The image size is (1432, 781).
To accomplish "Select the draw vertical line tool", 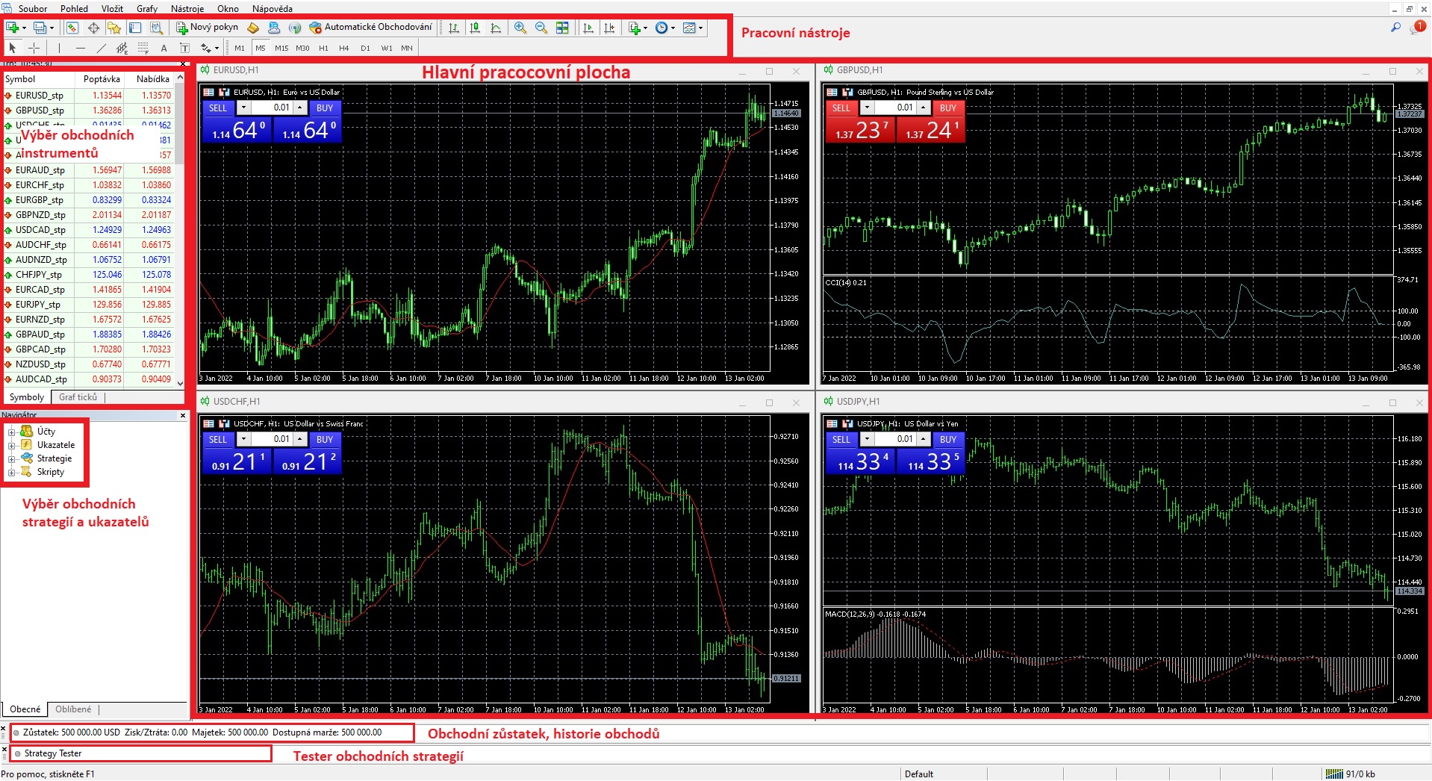I will pyautogui.click(x=59, y=48).
